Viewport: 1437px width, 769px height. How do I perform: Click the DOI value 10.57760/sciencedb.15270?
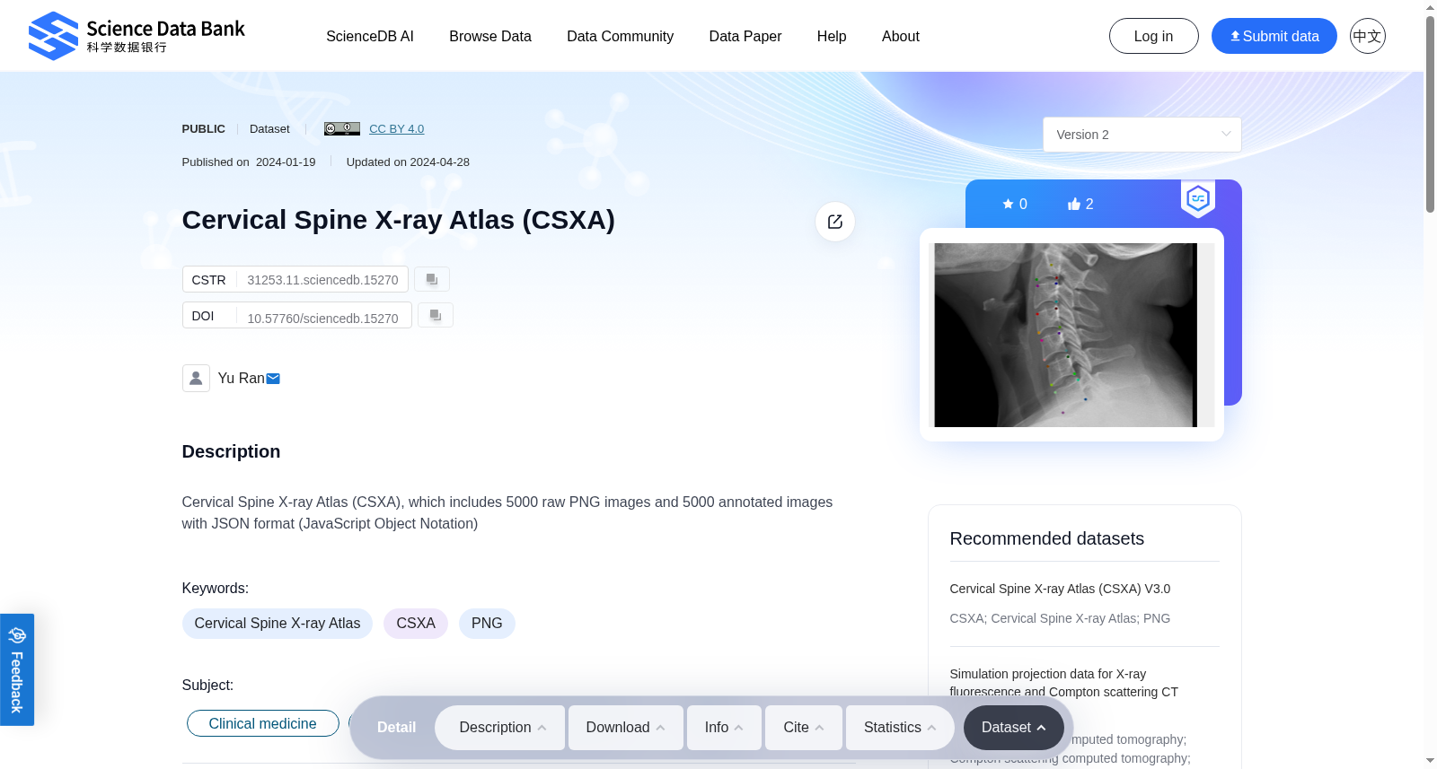pyautogui.click(x=323, y=319)
